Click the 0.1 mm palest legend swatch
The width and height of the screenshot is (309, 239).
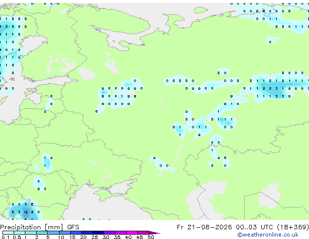8,233
